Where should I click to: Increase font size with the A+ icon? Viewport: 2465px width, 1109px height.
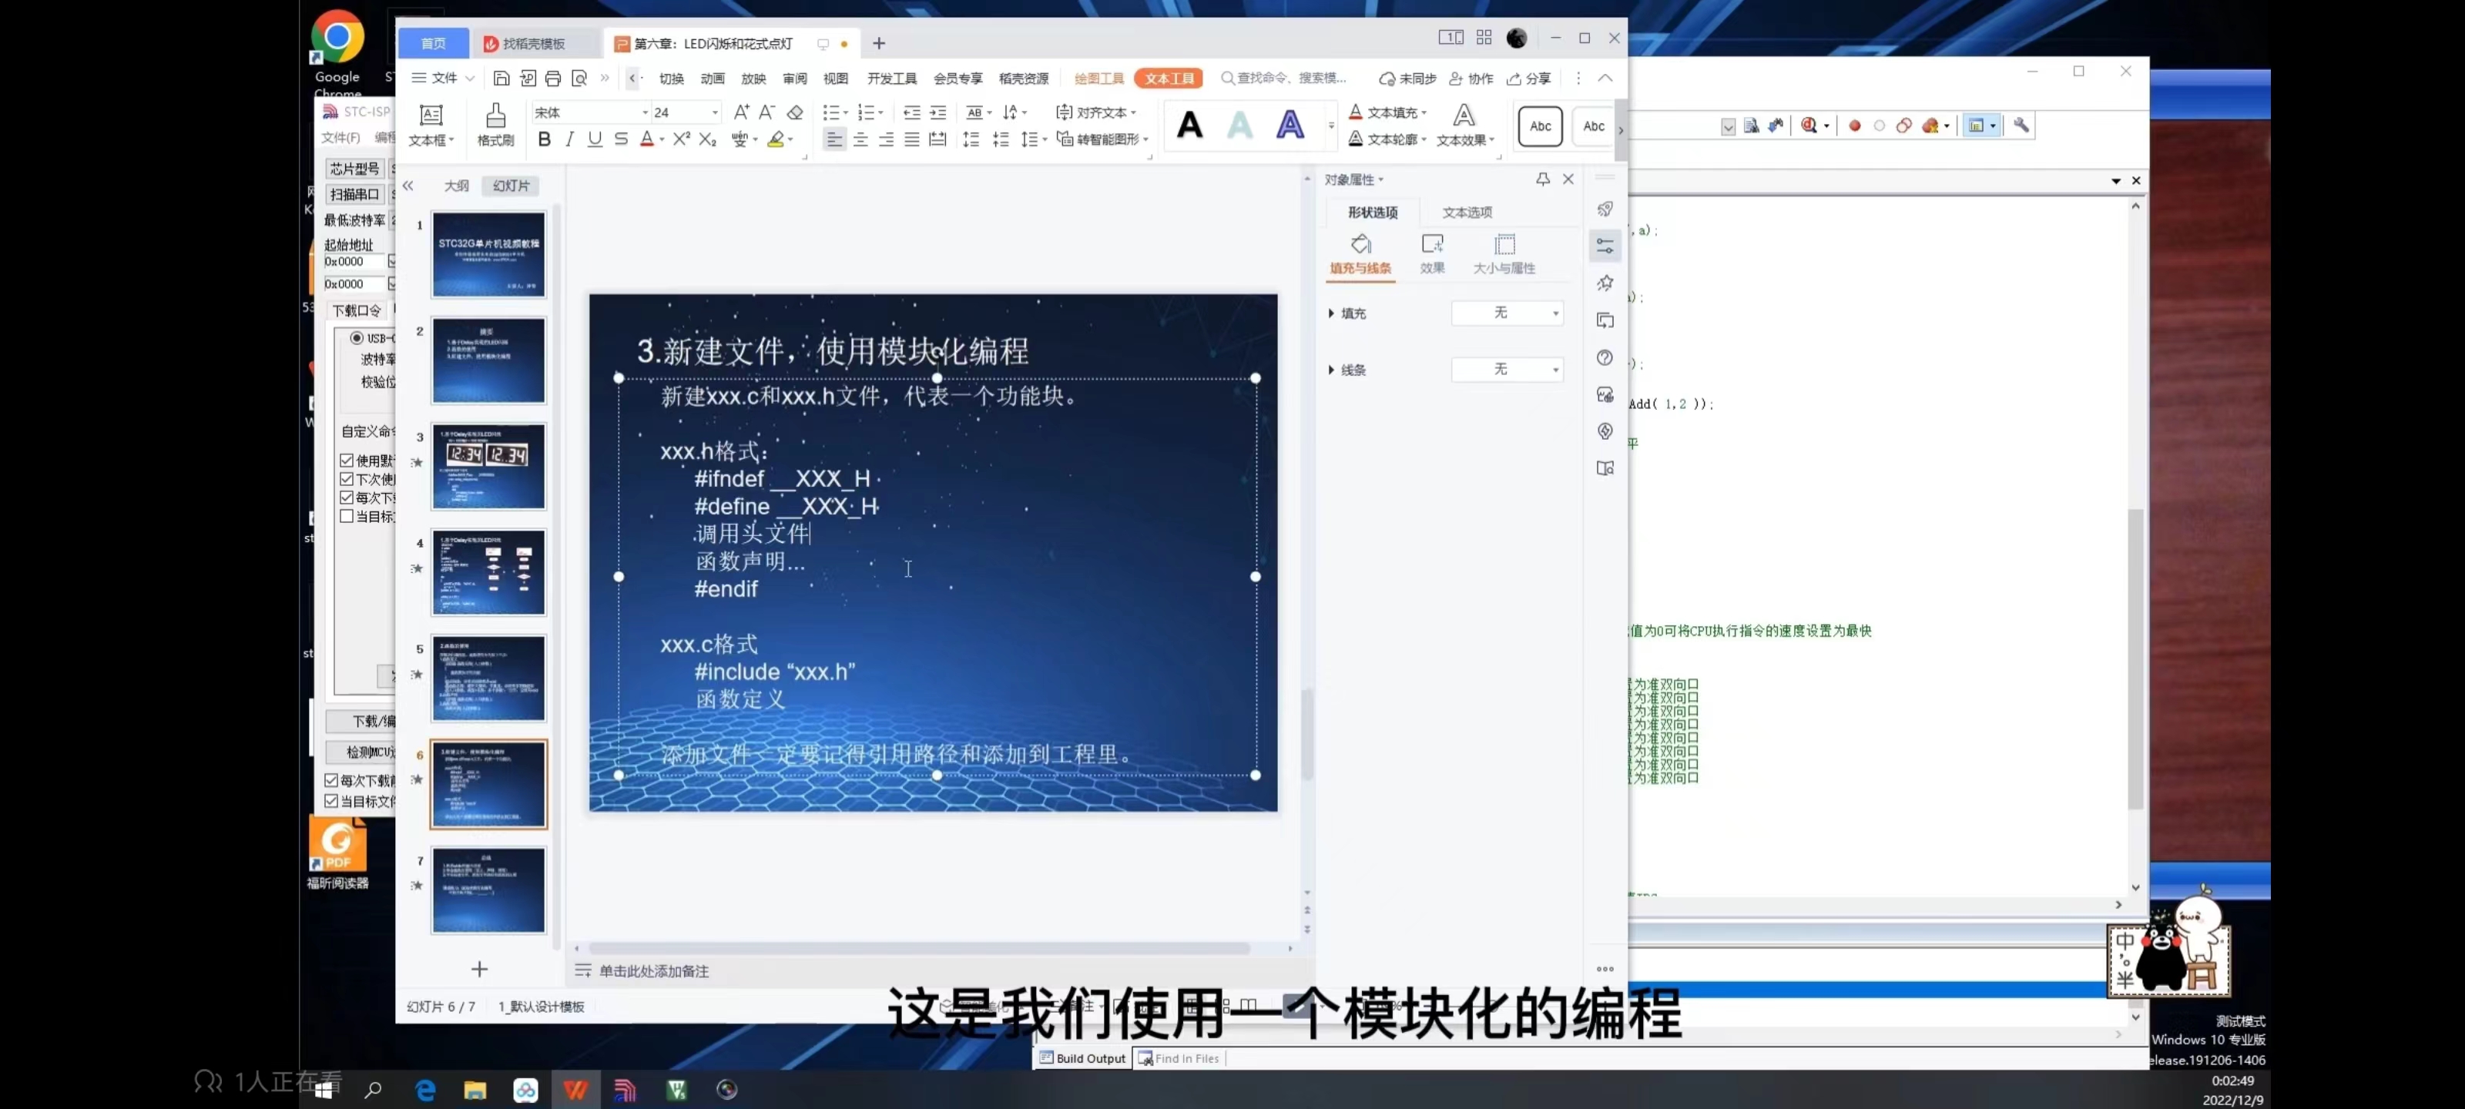[x=740, y=112]
